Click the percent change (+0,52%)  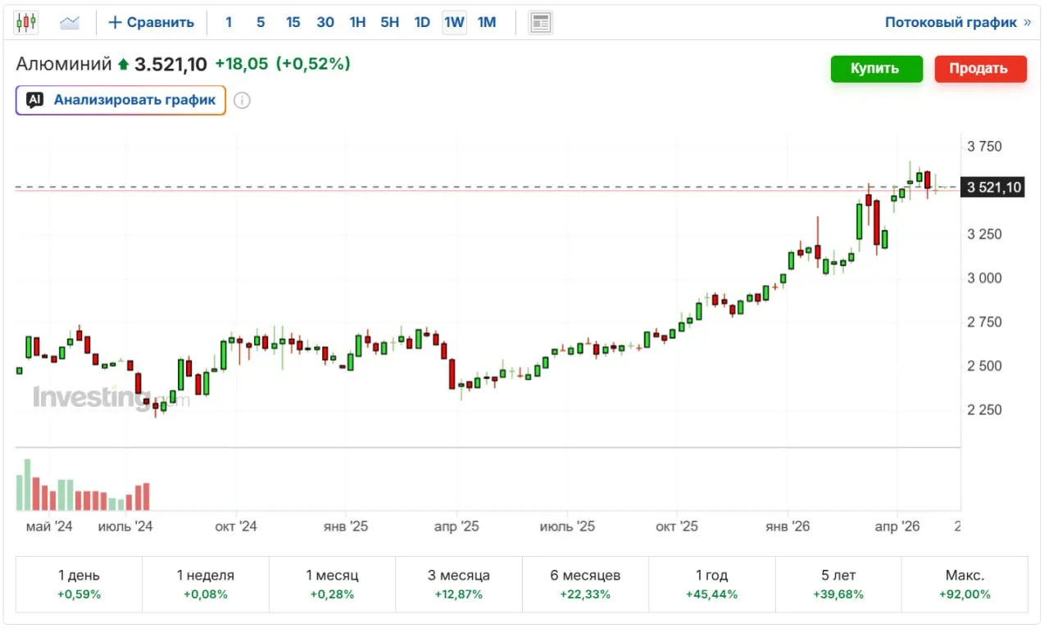[313, 64]
